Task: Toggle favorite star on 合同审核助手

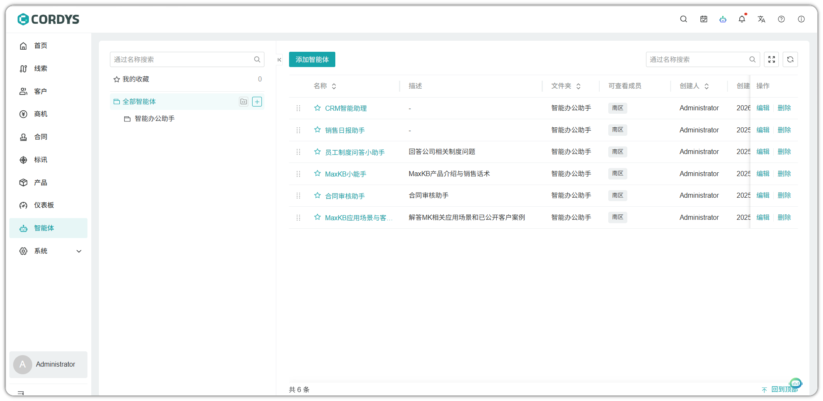Action: [317, 195]
